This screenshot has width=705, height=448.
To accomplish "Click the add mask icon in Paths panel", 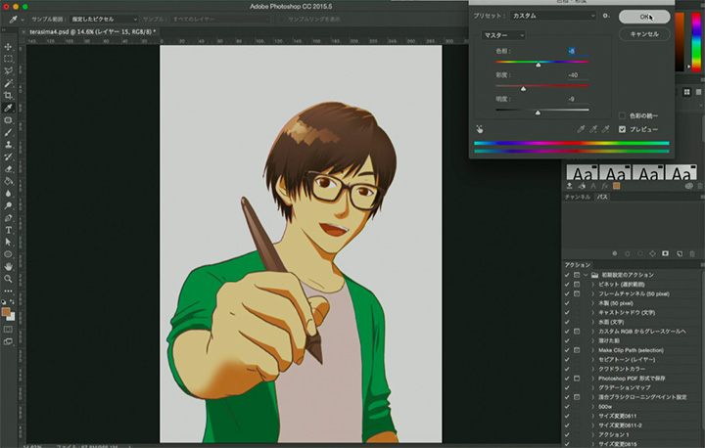I will click(x=666, y=254).
